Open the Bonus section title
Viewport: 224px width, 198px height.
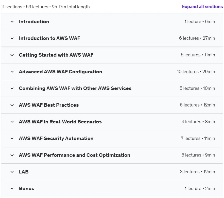(x=27, y=189)
